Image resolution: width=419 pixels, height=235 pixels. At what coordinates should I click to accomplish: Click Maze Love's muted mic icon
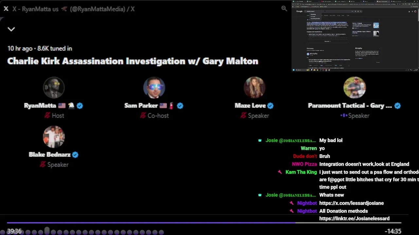[x=243, y=116]
